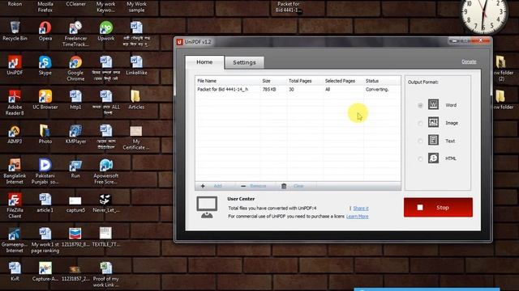Select the Image output format radio button
This screenshot has width=519, height=291.
[x=420, y=124]
